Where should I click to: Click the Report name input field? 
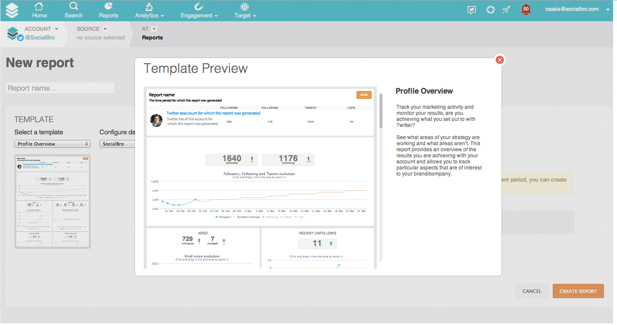(60, 88)
